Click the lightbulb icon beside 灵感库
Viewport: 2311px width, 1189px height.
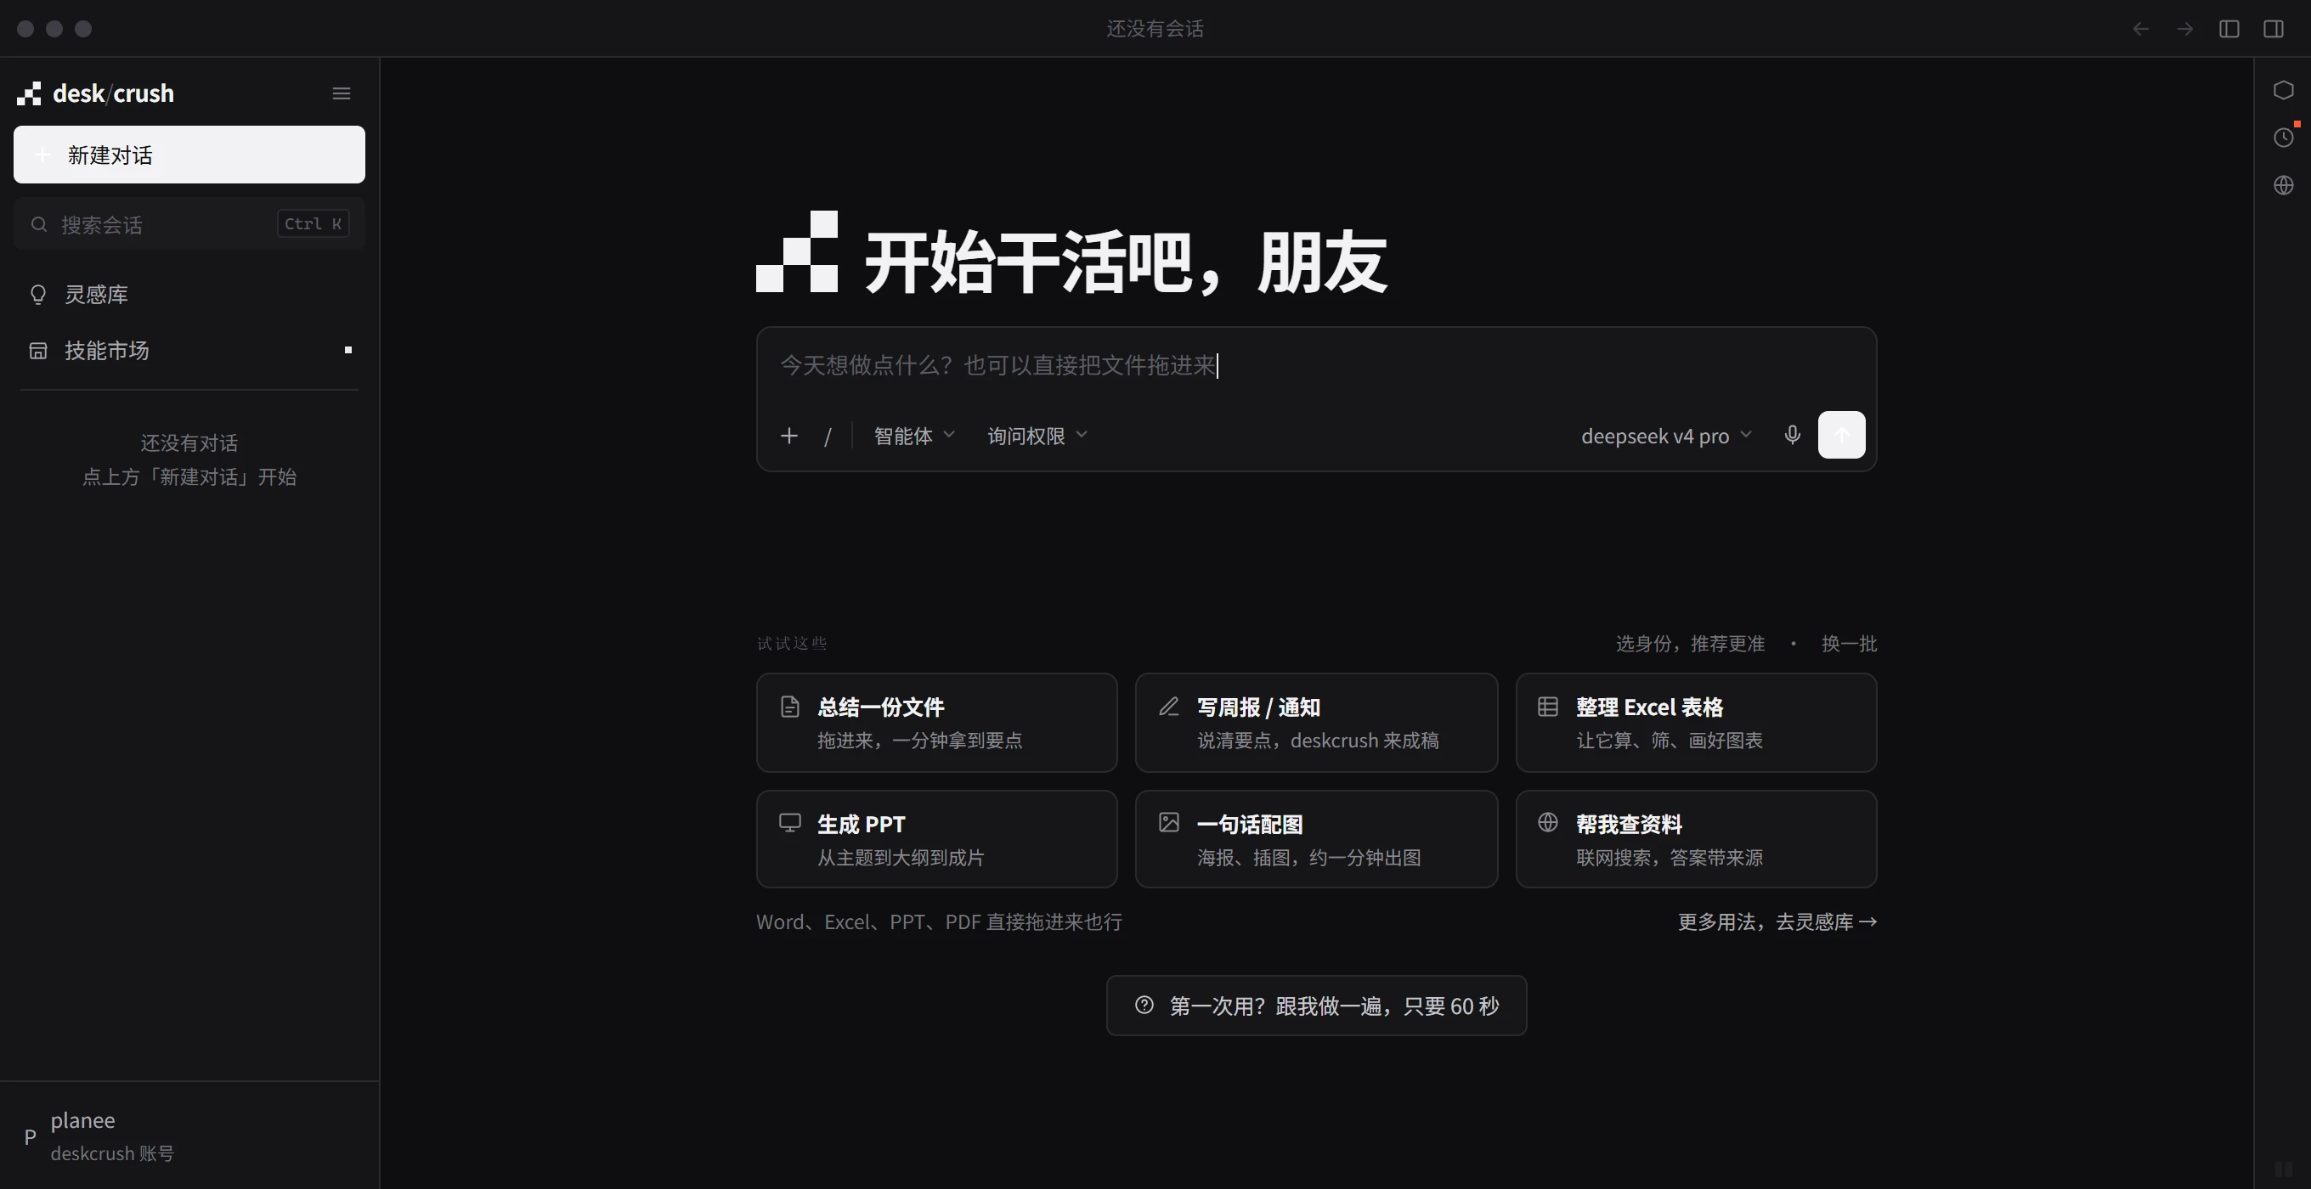coord(37,294)
